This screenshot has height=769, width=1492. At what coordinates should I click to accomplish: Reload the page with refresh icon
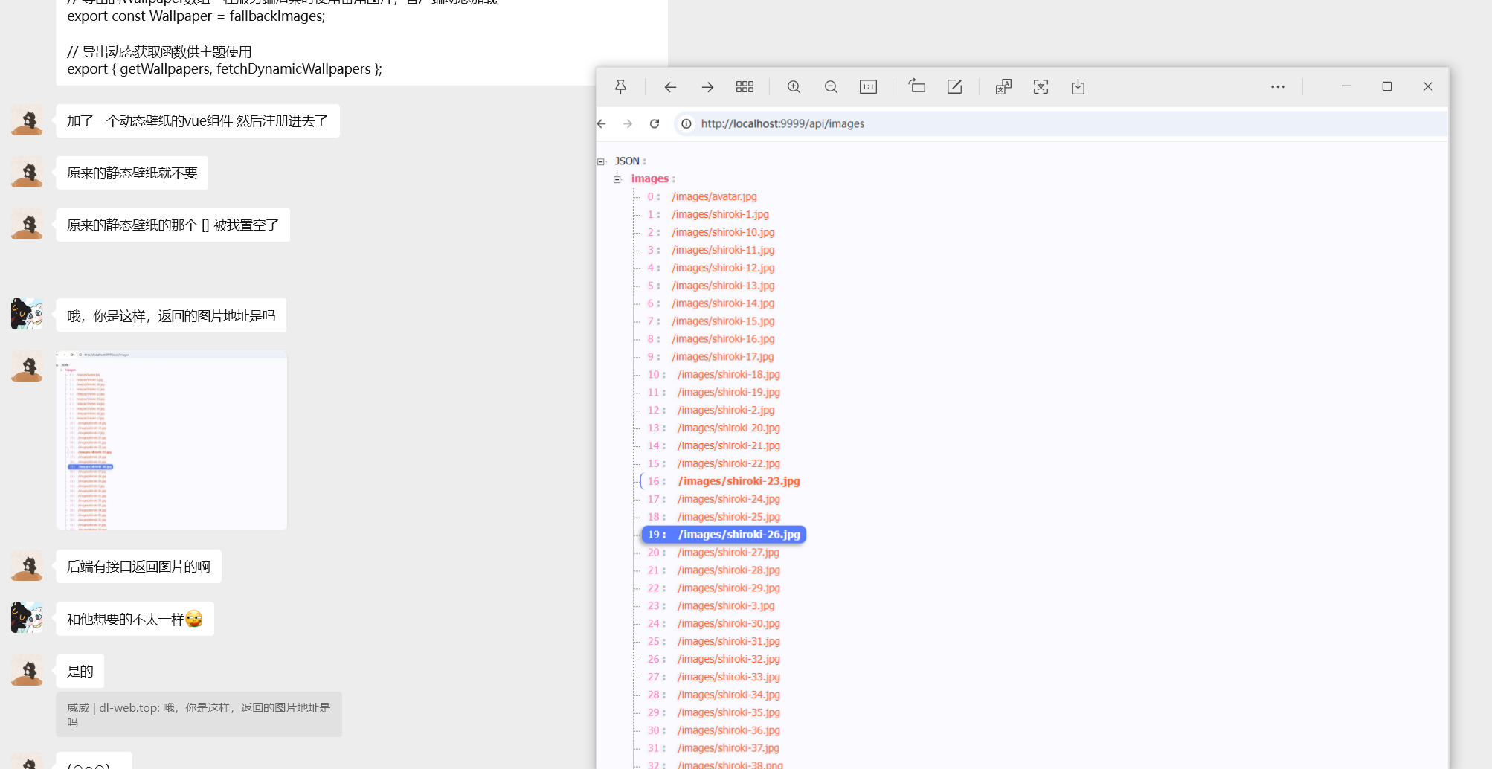point(655,123)
